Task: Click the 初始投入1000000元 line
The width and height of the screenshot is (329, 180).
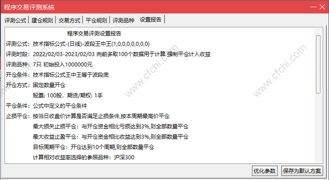Action: [x=49, y=65]
